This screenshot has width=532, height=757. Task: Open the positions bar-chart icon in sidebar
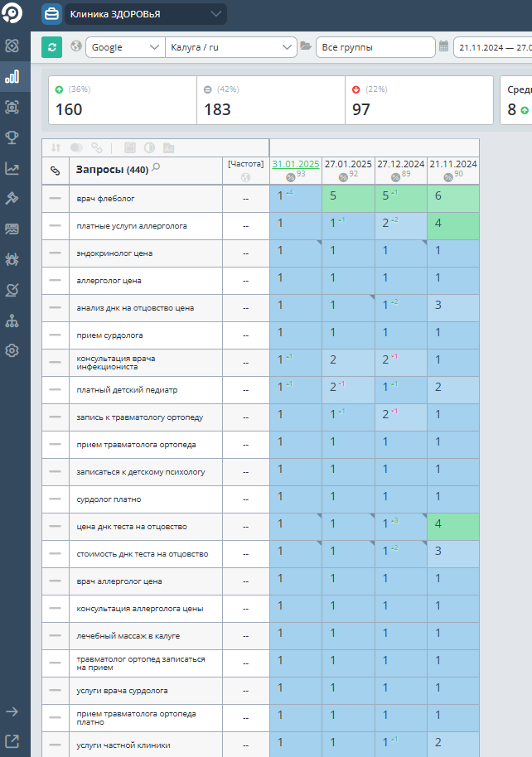tap(12, 77)
